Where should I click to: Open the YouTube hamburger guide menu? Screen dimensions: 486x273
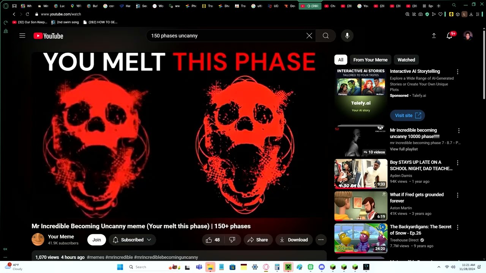22,36
